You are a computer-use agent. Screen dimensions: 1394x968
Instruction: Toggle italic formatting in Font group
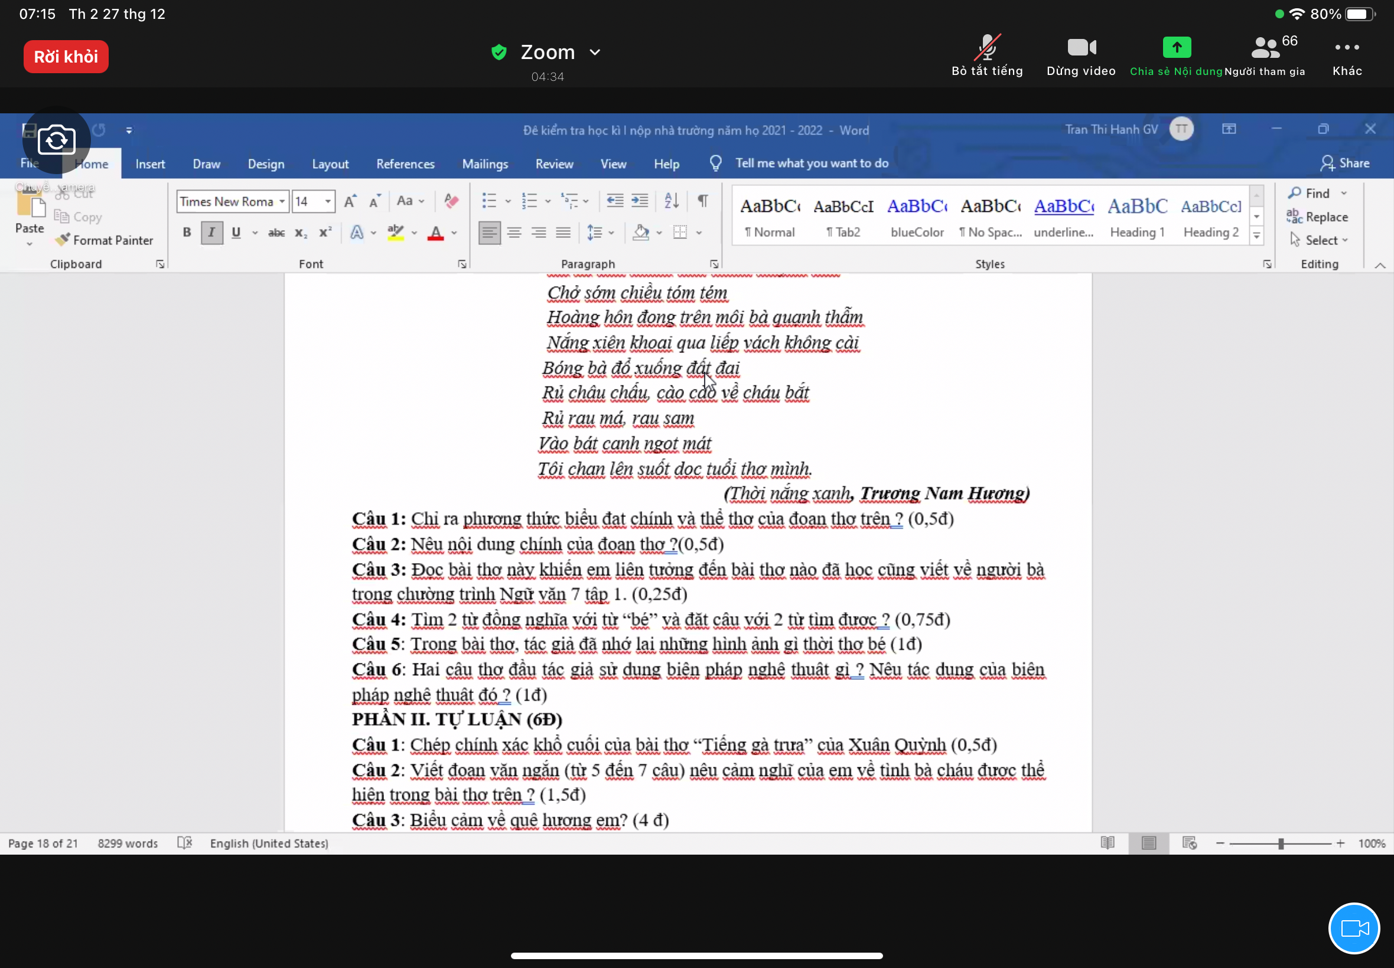coord(211,233)
